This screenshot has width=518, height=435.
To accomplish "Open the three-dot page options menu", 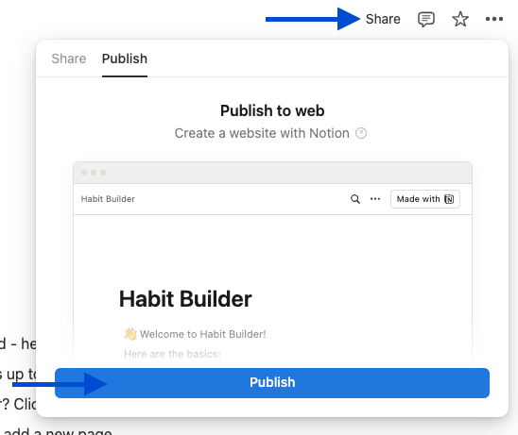I will [494, 19].
